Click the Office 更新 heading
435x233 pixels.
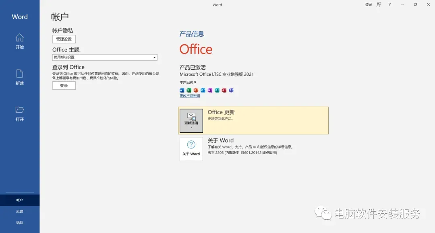[x=221, y=112]
